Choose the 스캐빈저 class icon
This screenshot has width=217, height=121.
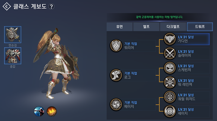170,68
